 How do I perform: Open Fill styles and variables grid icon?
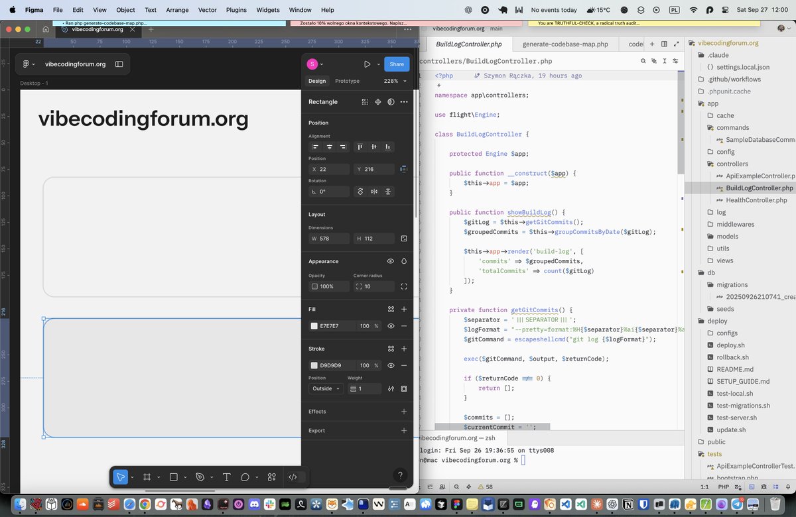point(391,309)
